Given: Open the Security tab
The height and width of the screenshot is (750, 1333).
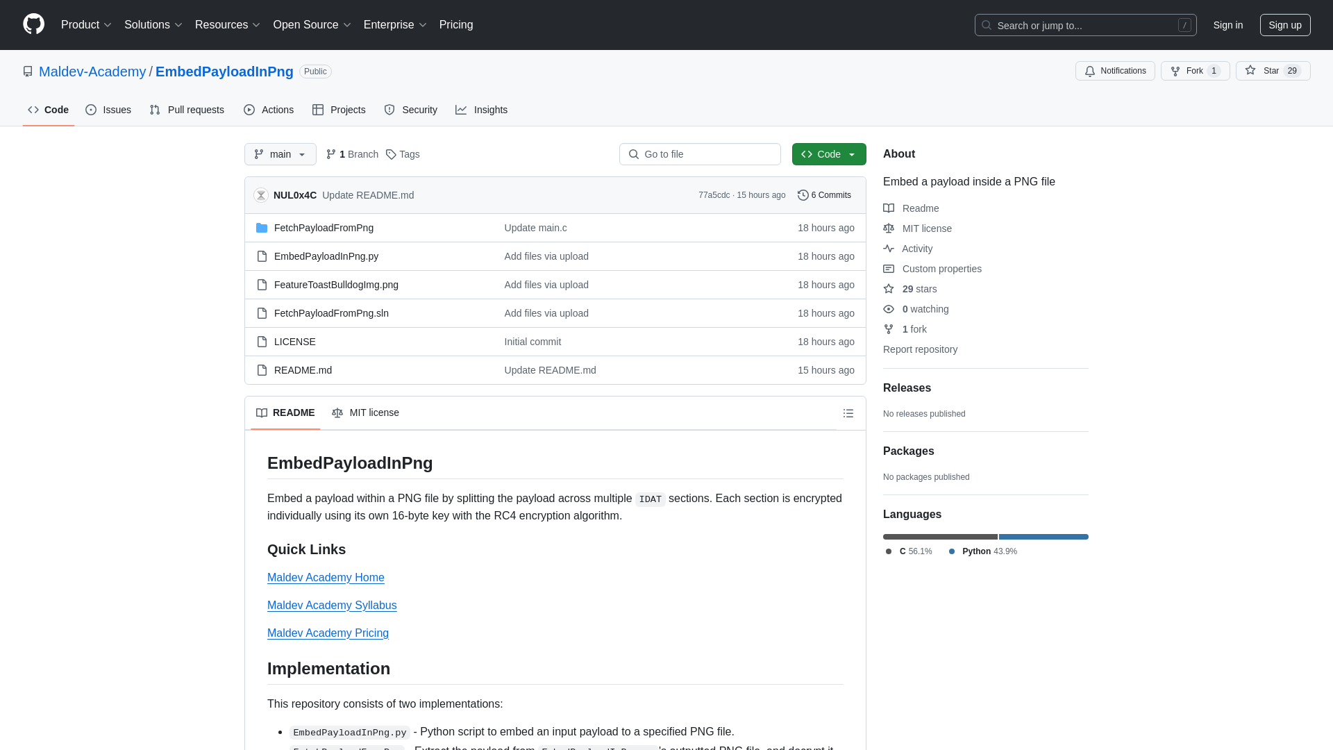Looking at the screenshot, I should click(411, 110).
